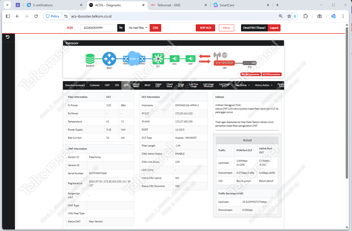Bookmark this page with the star icon
This screenshot has width=352, height=231.
pyautogui.click(x=289, y=16)
